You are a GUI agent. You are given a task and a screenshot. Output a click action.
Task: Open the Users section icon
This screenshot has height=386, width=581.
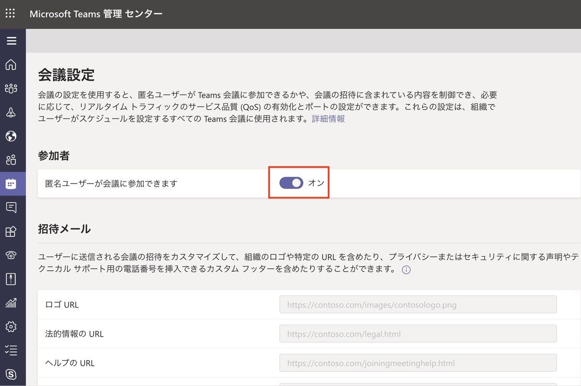click(x=11, y=160)
